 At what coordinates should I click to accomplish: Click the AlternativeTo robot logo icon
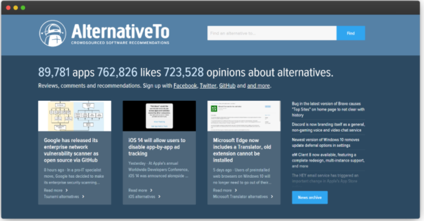[52, 33]
